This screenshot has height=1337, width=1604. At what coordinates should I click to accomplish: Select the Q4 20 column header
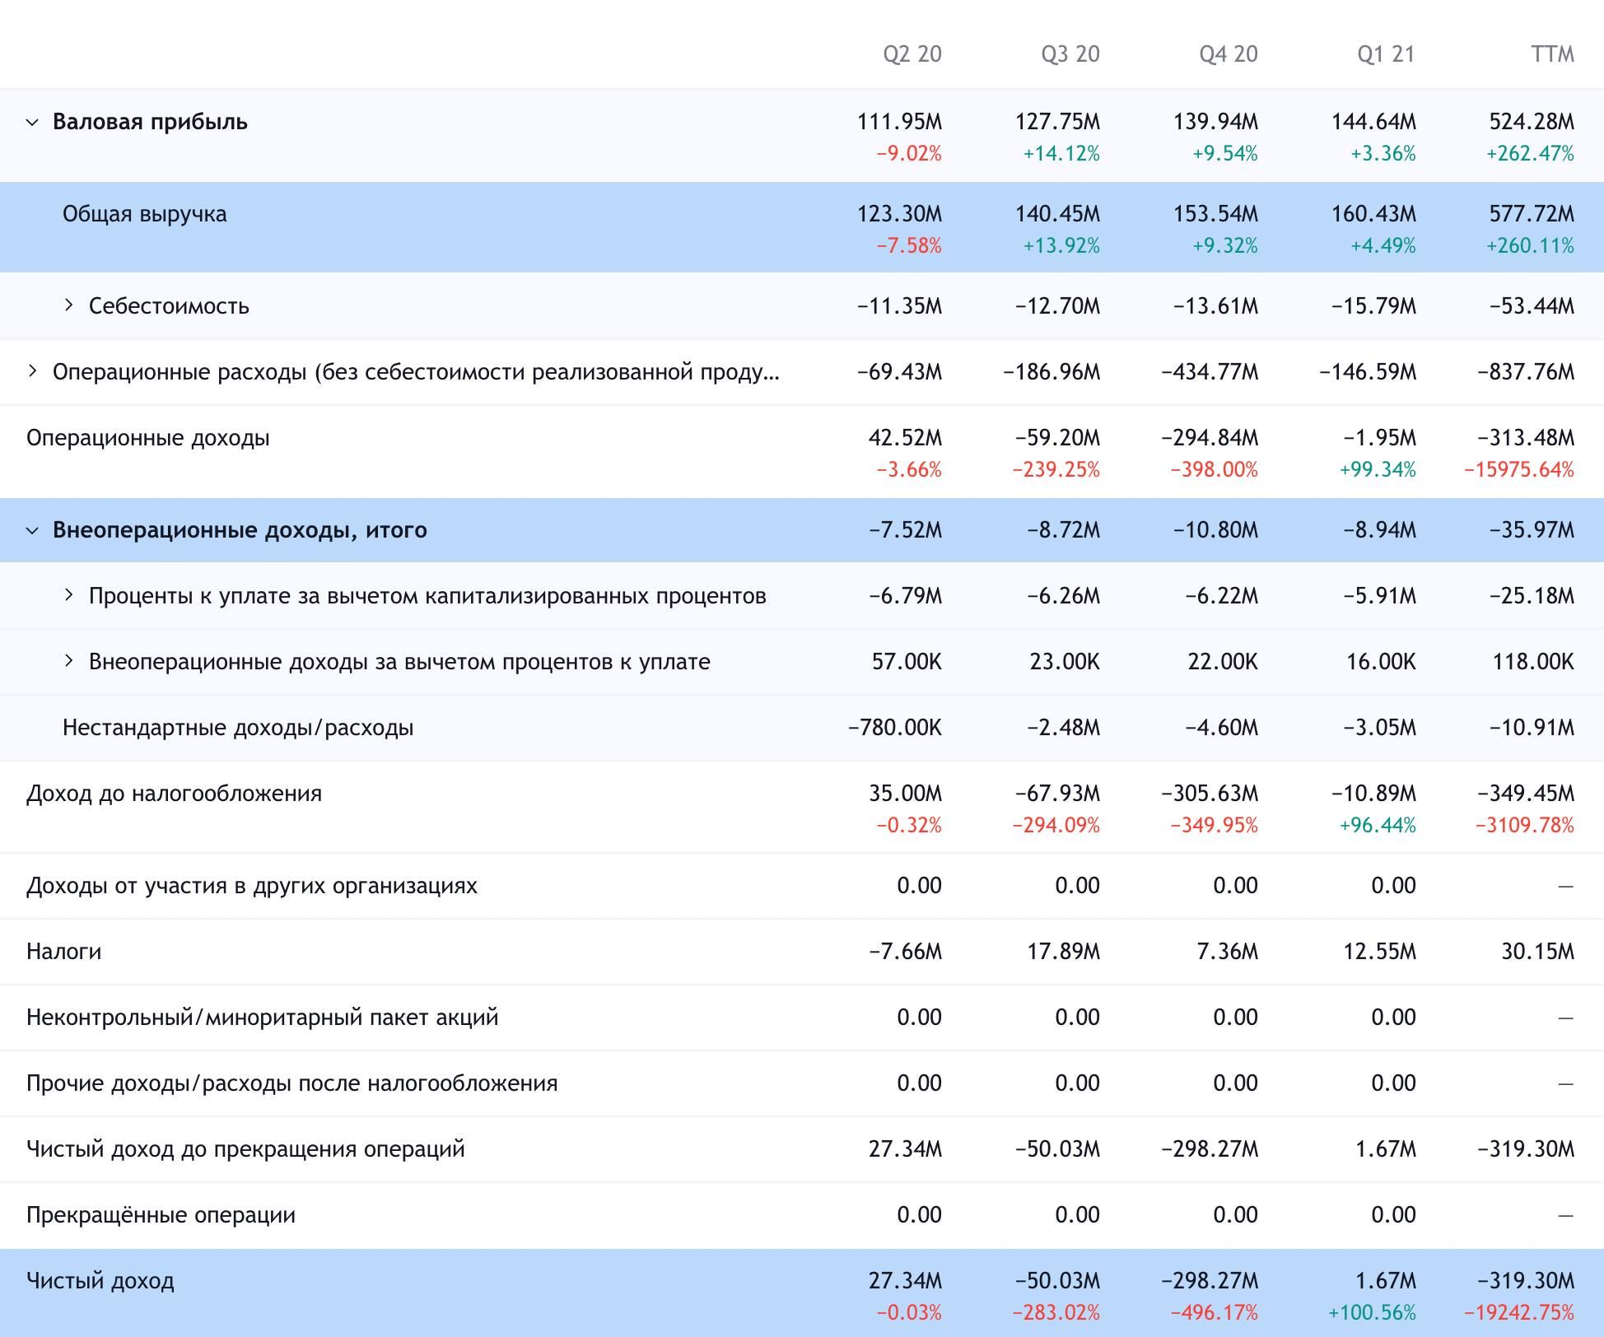point(1229,54)
